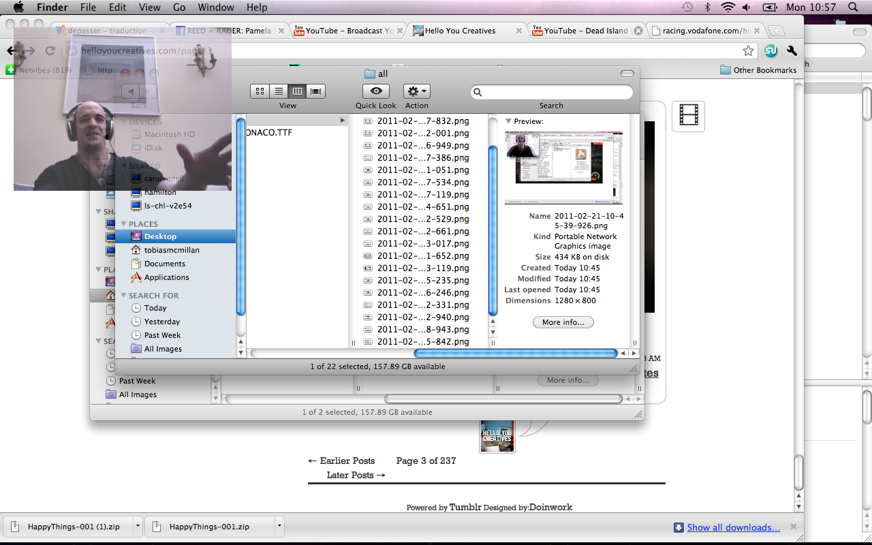Switch Finder to list view
Image resolution: width=872 pixels, height=545 pixels.
279,91
